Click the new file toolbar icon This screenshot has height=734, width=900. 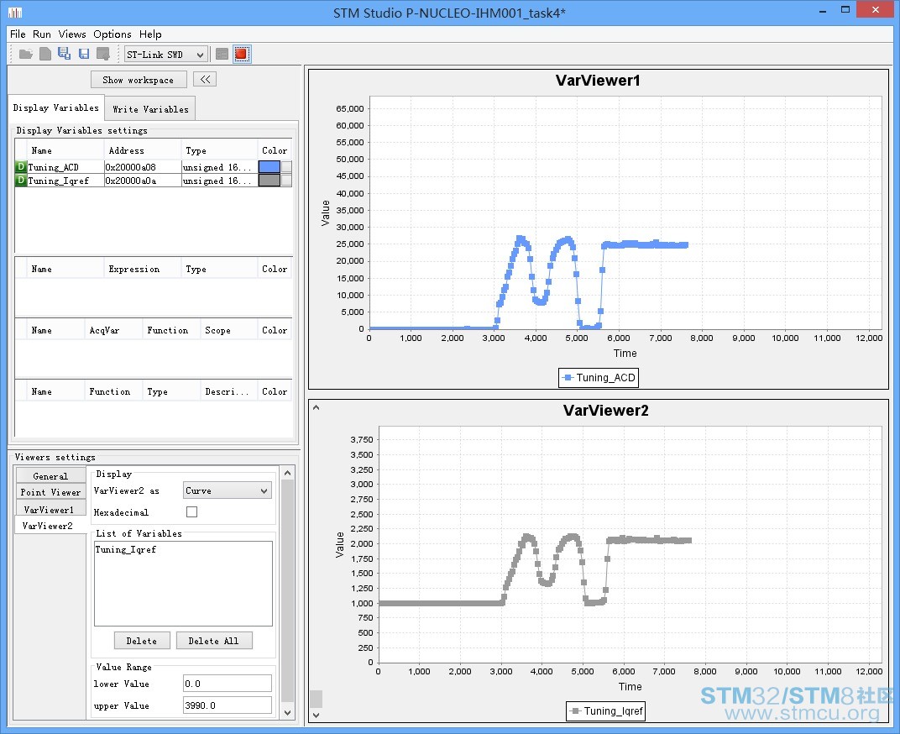45,54
